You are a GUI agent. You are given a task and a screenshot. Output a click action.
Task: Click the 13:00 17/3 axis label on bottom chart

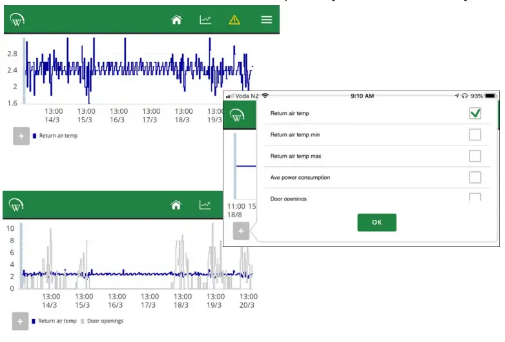point(149,301)
